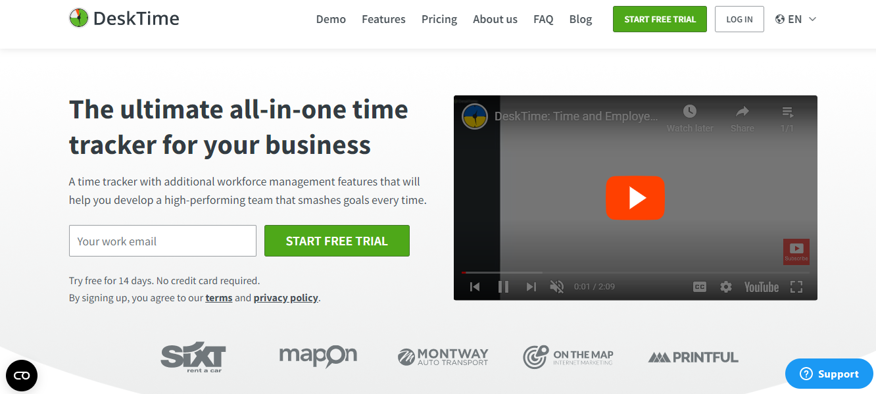Visit the Blog link
Image resolution: width=876 pixels, height=394 pixels.
click(x=581, y=19)
